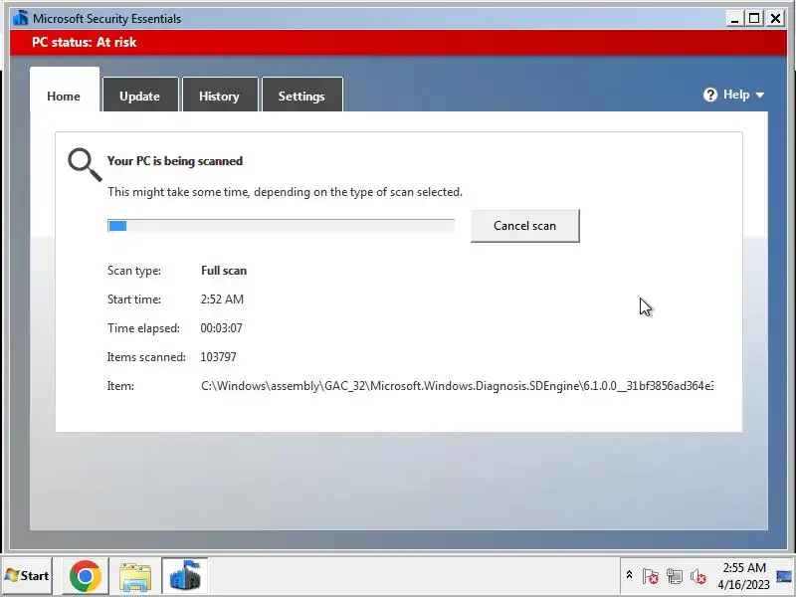Click the items scanned count 103797
Screen dimensions: 796x597
click(218, 357)
